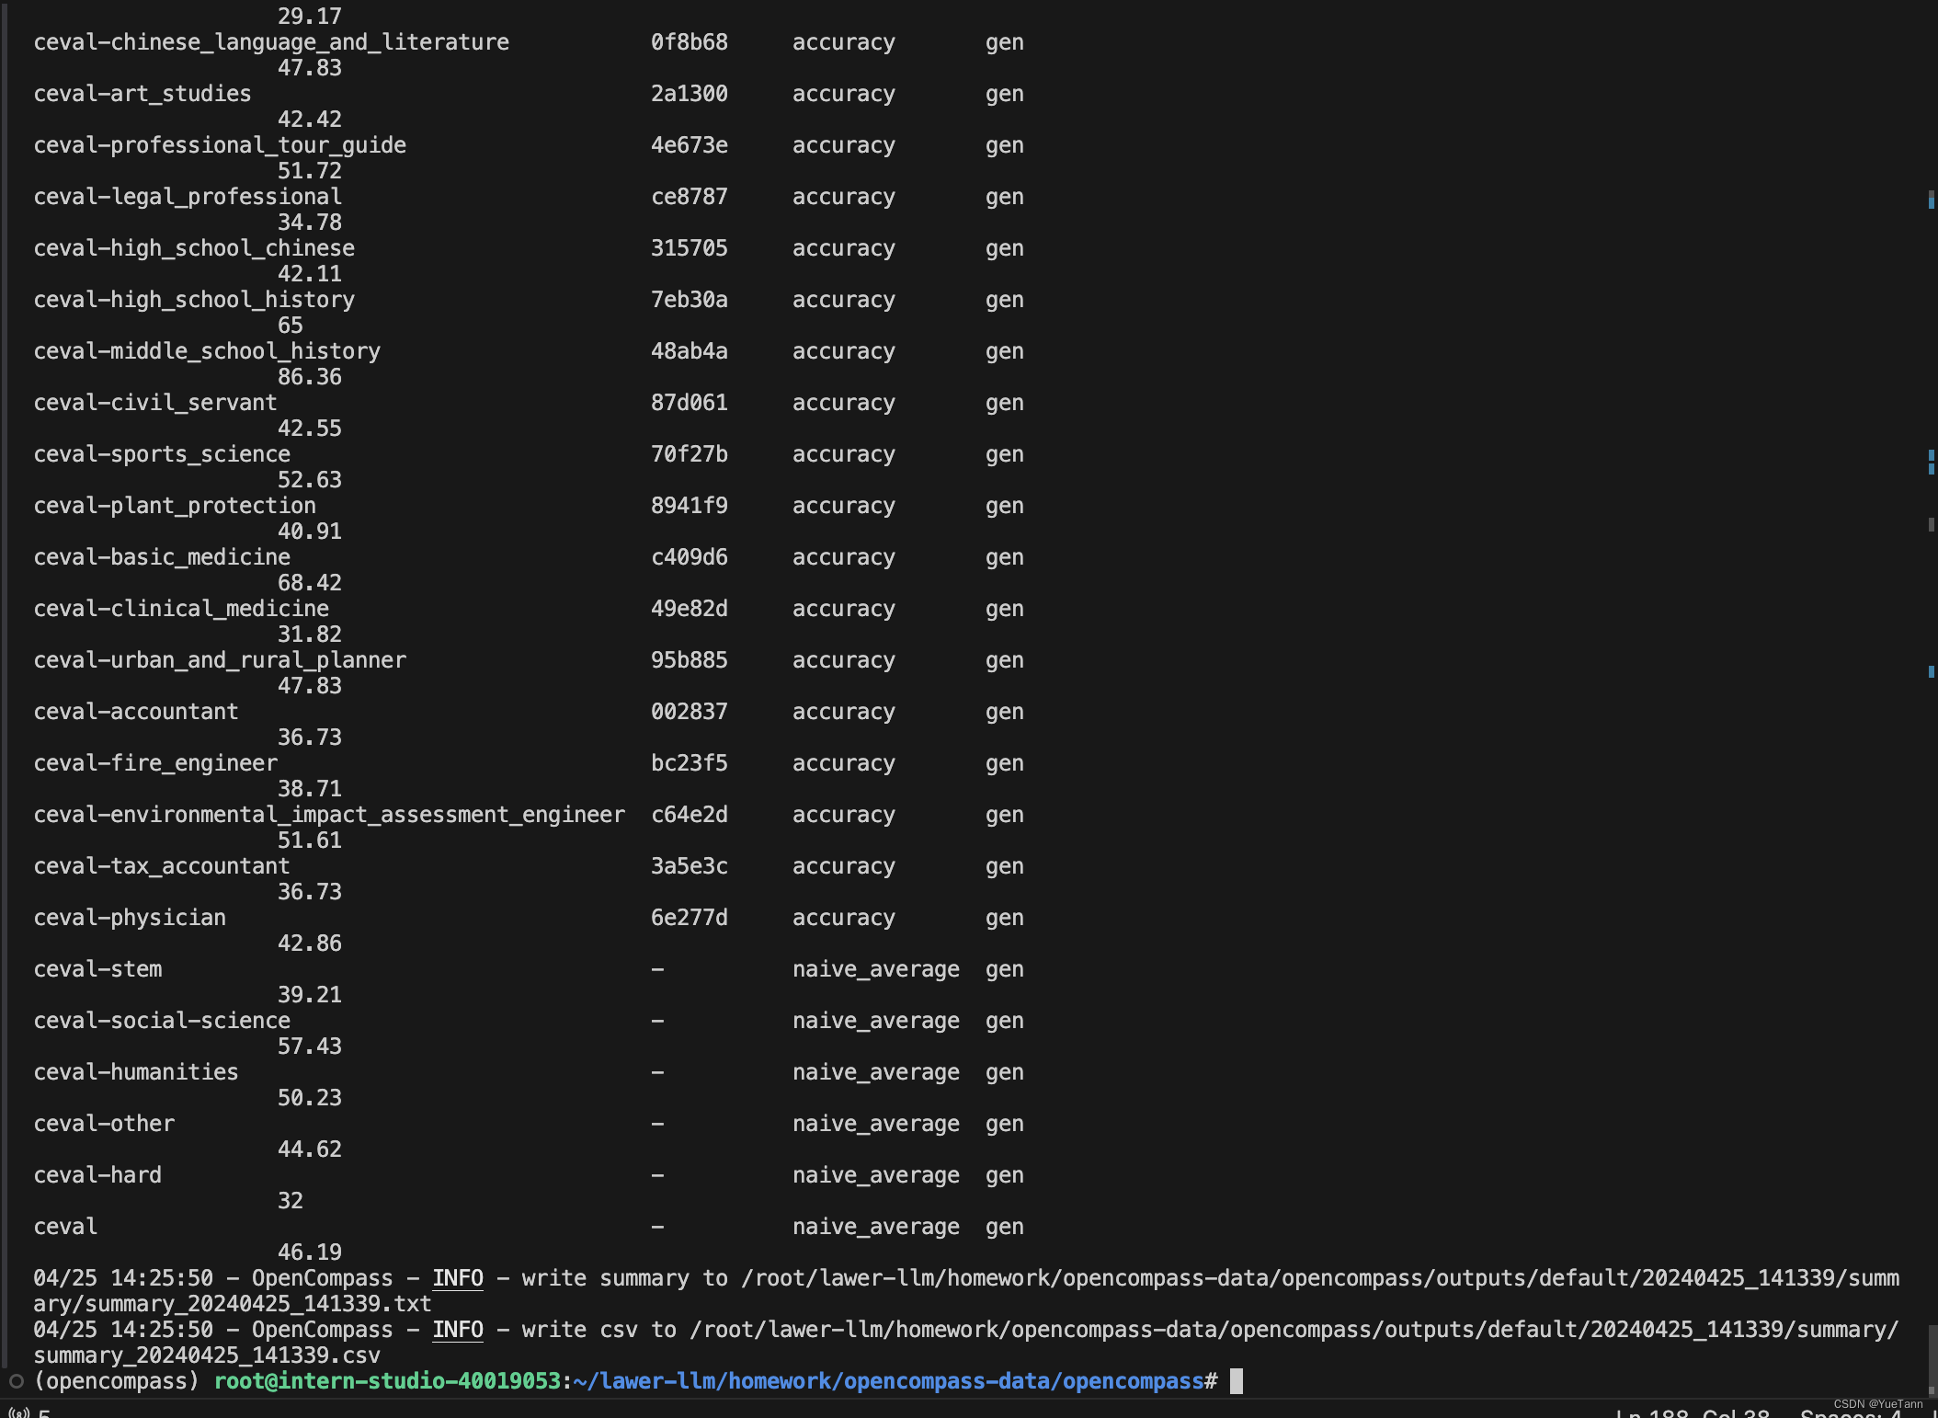Click hash 2a1300 in the version column
Viewport: 1938px width, 1418px height.
(x=690, y=94)
